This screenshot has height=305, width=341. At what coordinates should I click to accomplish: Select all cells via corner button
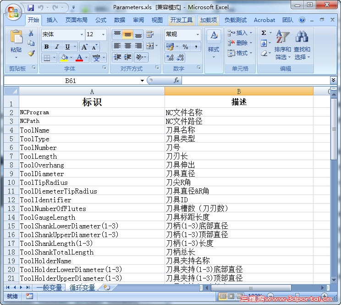pyautogui.click(x=11, y=91)
